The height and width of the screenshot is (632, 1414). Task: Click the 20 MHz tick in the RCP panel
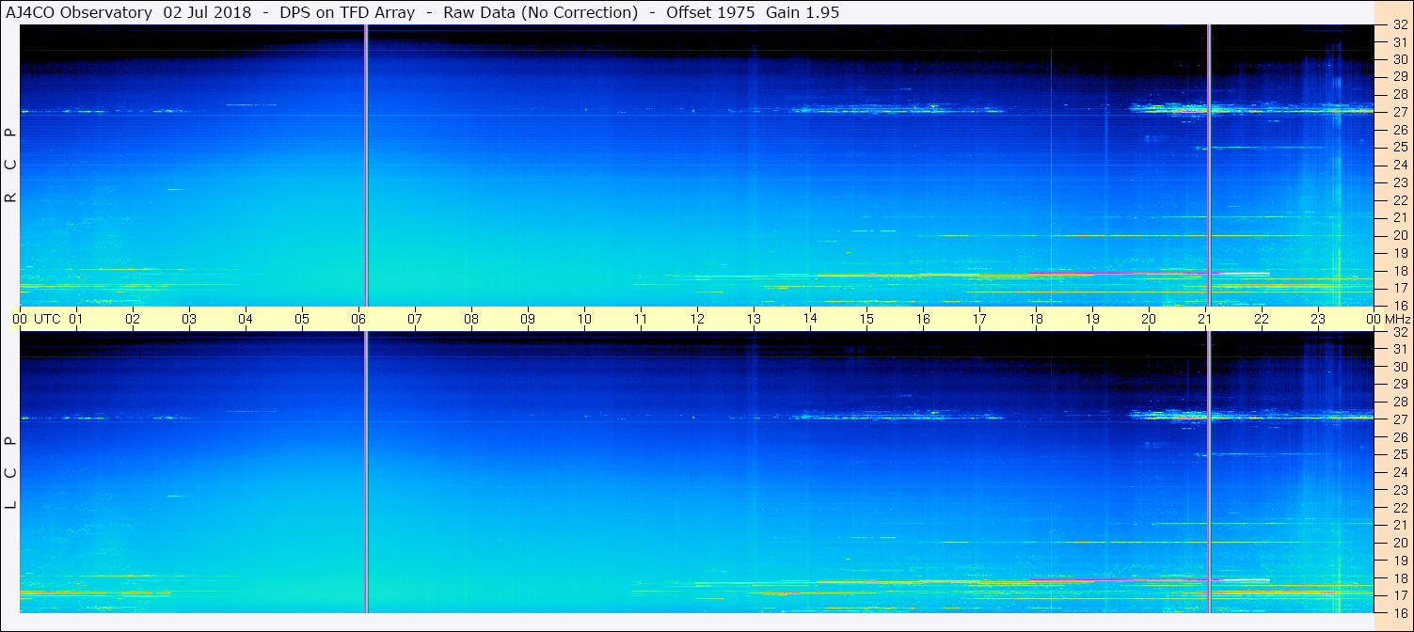1400,235
